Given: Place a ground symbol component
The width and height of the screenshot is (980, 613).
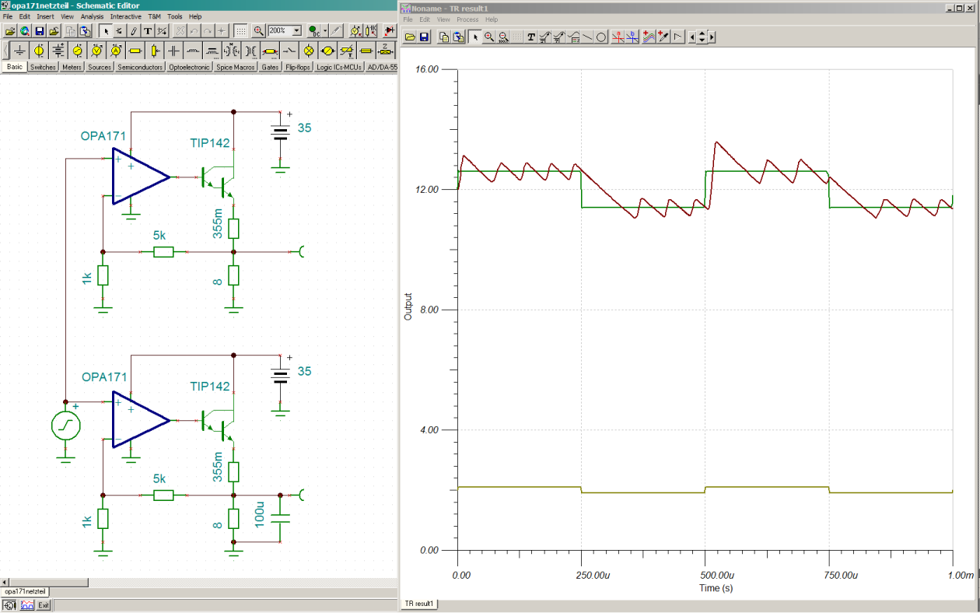Looking at the screenshot, I should click(x=20, y=51).
